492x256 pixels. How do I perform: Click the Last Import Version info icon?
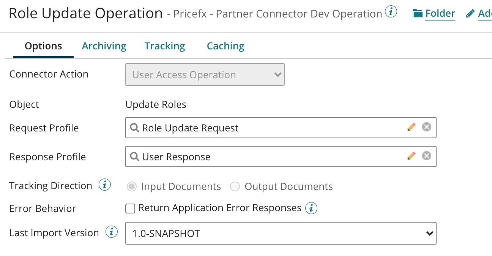[112, 232]
